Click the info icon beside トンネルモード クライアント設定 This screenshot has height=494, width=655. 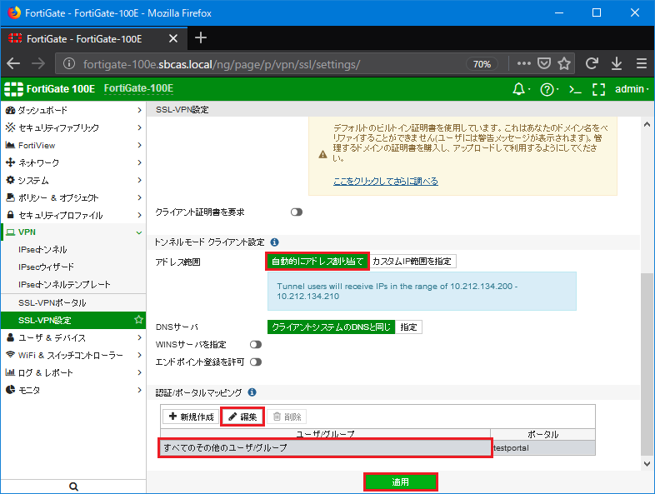coord(274,242)
